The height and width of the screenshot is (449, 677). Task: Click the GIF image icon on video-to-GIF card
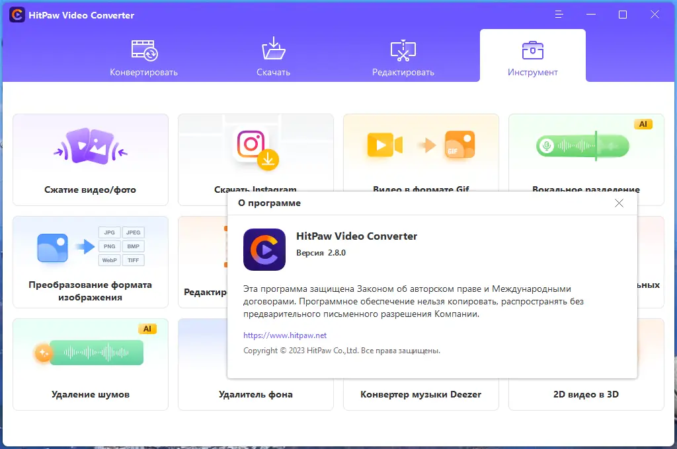[x=460, y=144]
